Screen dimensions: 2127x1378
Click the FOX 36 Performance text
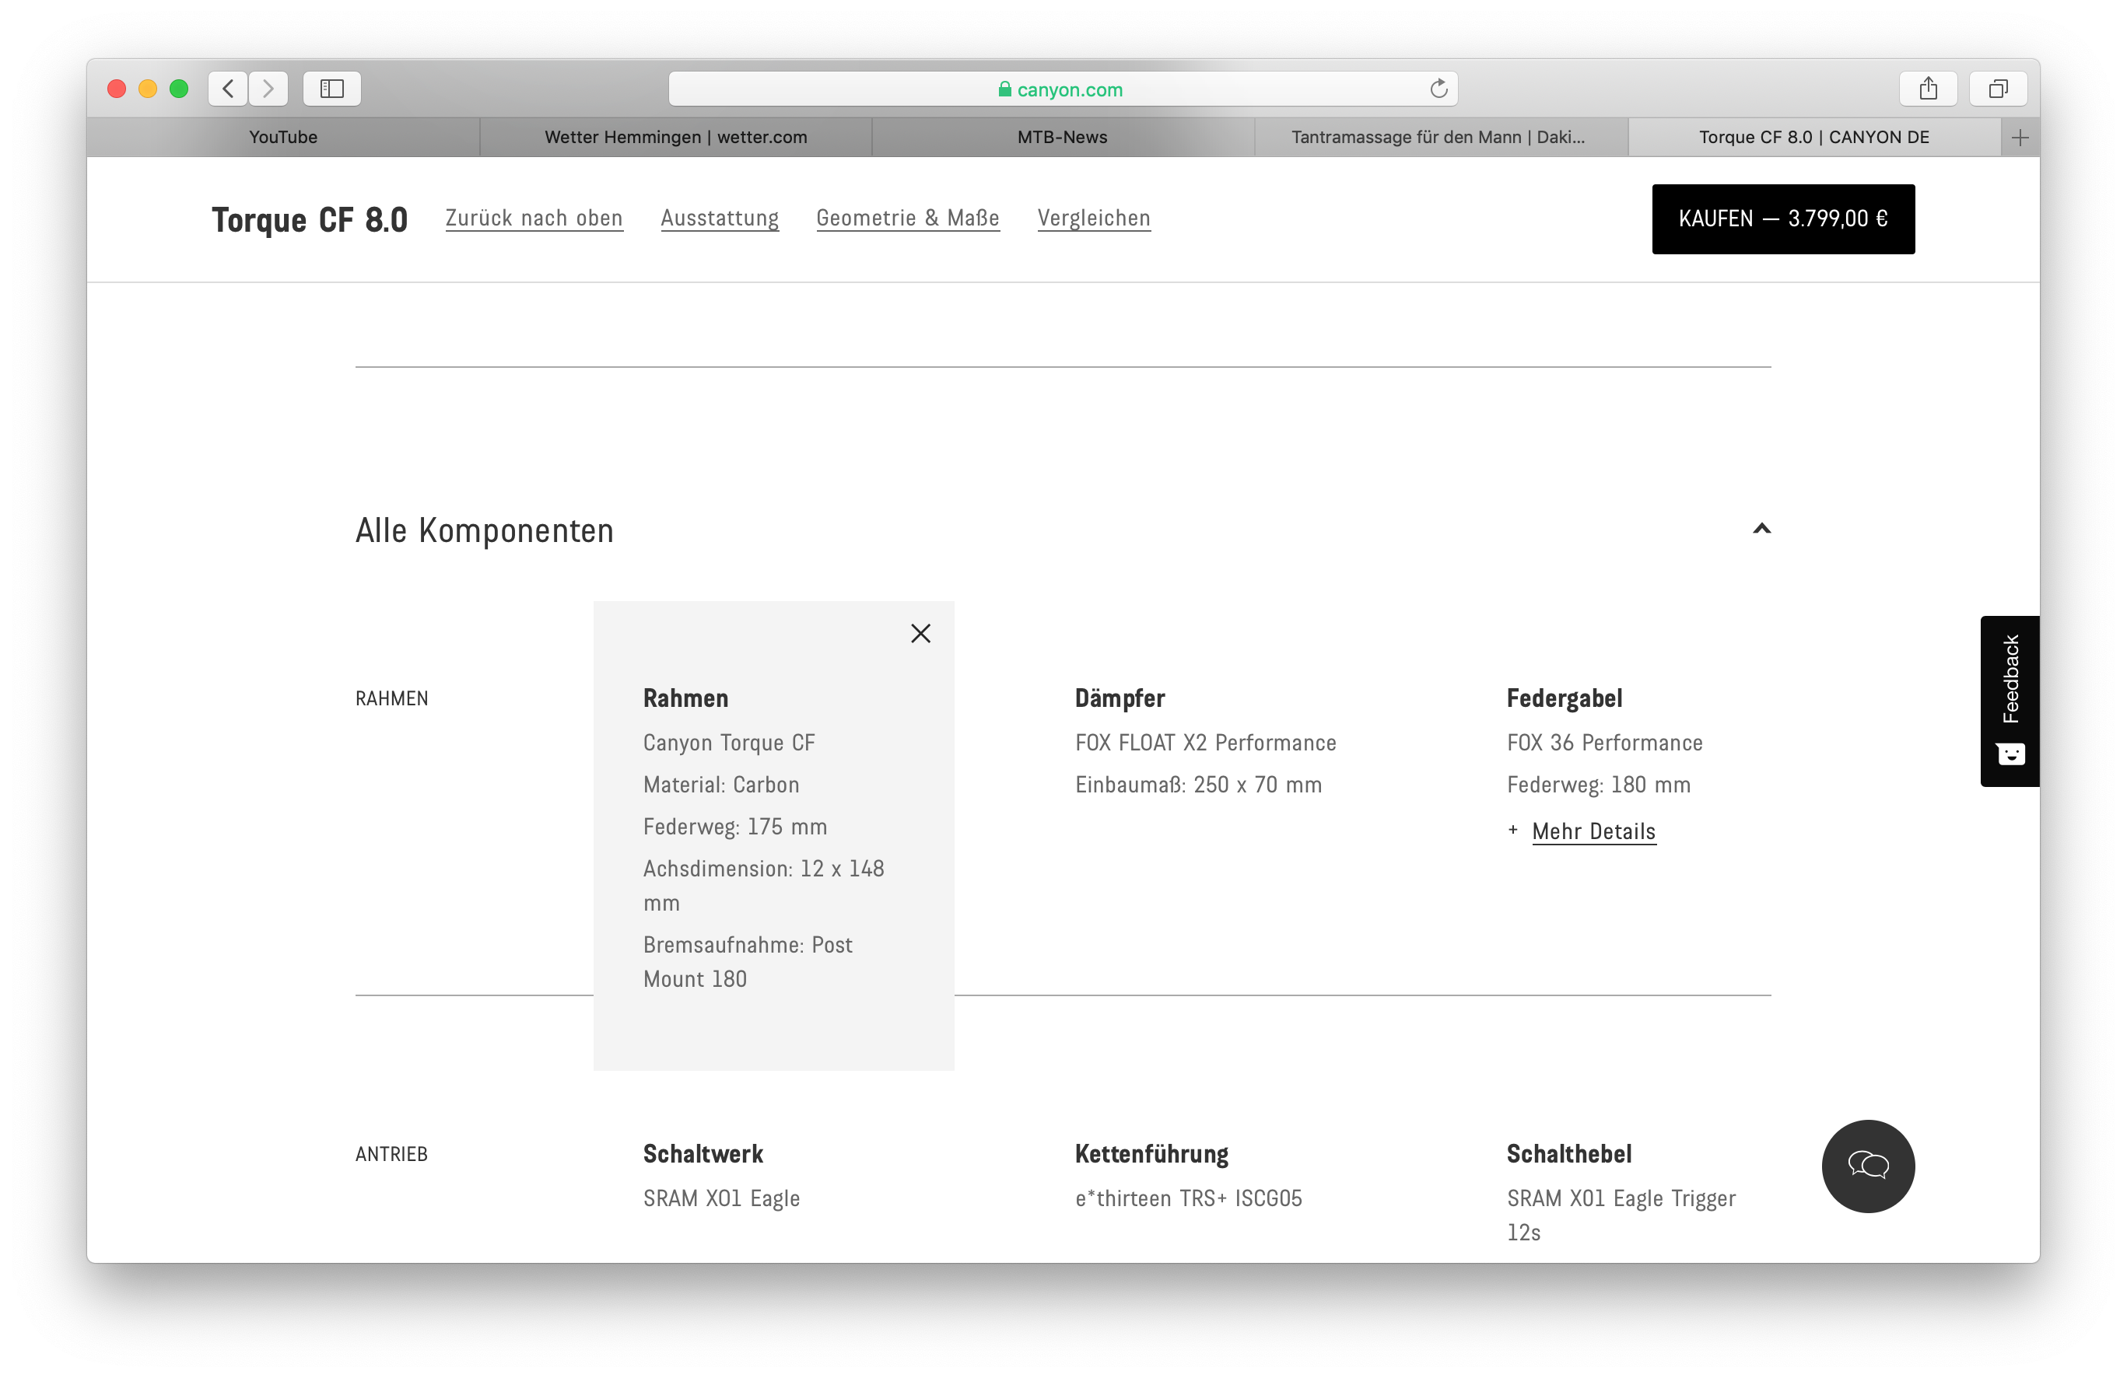coord(1604,743)
